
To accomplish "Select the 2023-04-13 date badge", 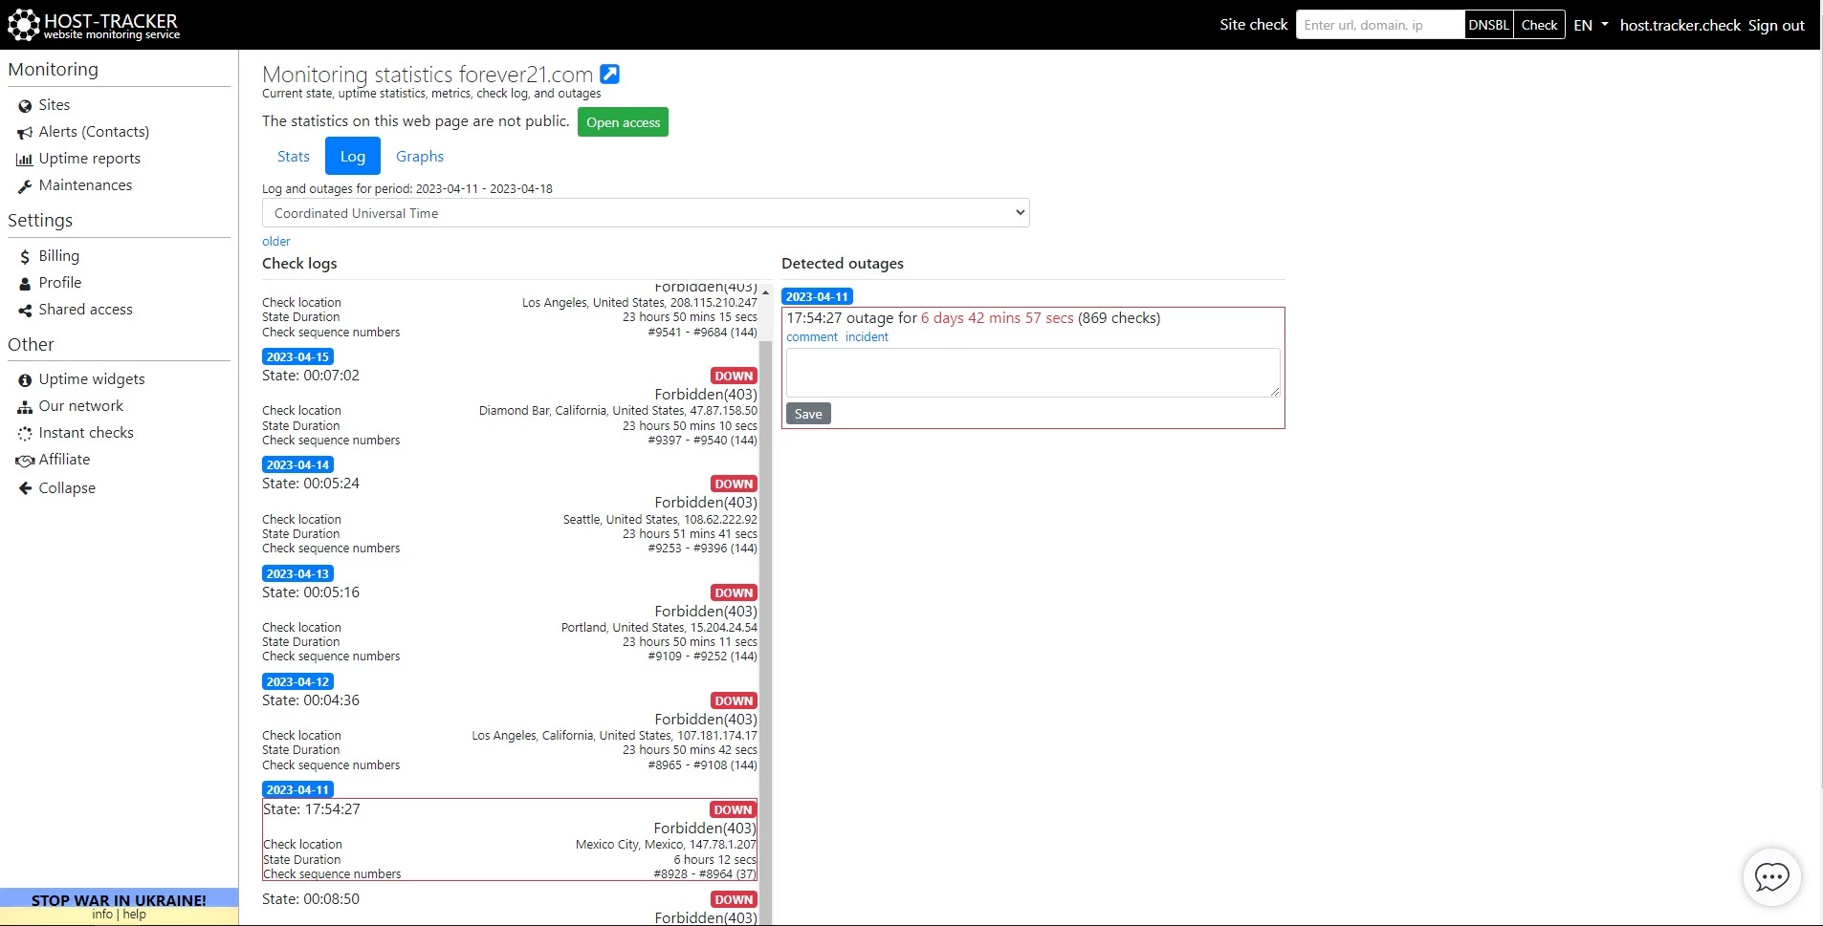I will point(297,573).
